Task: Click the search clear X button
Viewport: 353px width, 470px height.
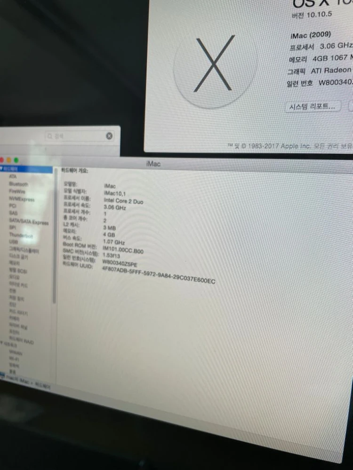Action: pyautogui.click(x=109, y=136)
